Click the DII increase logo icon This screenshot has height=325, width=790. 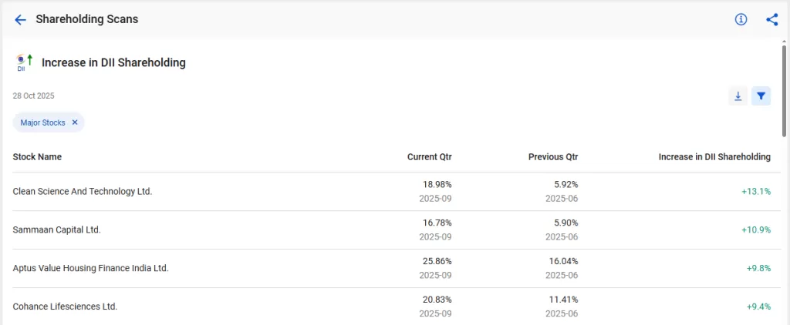click(x=24, y=62)
